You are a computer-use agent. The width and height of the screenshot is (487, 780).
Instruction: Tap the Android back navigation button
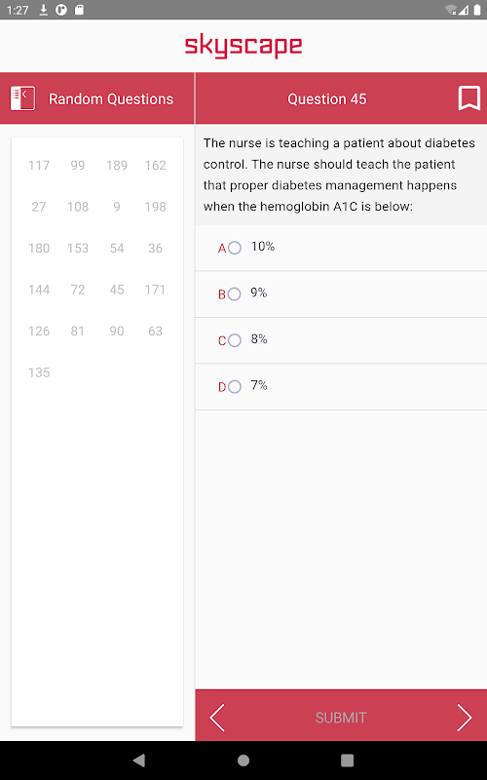click(139, 760)
